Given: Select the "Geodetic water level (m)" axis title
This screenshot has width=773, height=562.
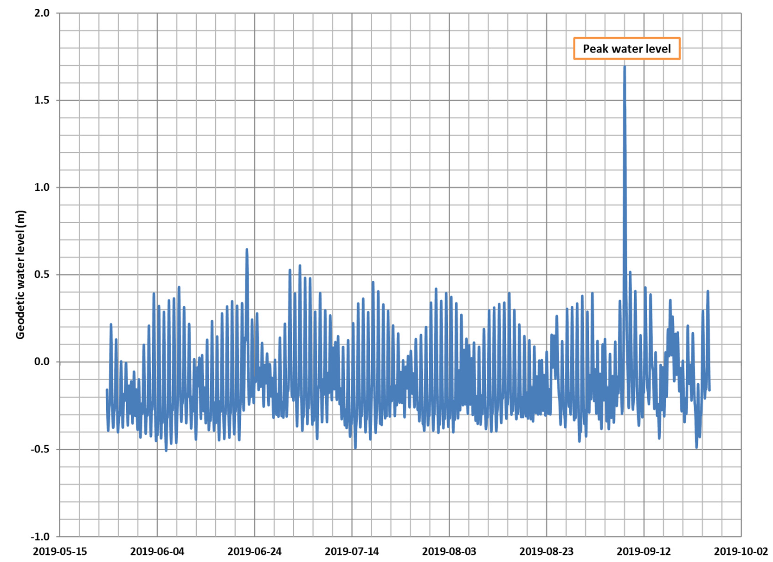Looking at the screenshot, I should point(20,275).
